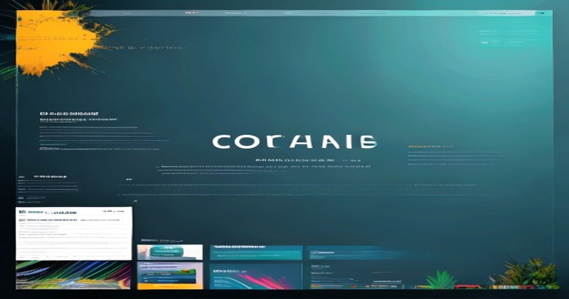Open the white document preview card

[74, 233]
